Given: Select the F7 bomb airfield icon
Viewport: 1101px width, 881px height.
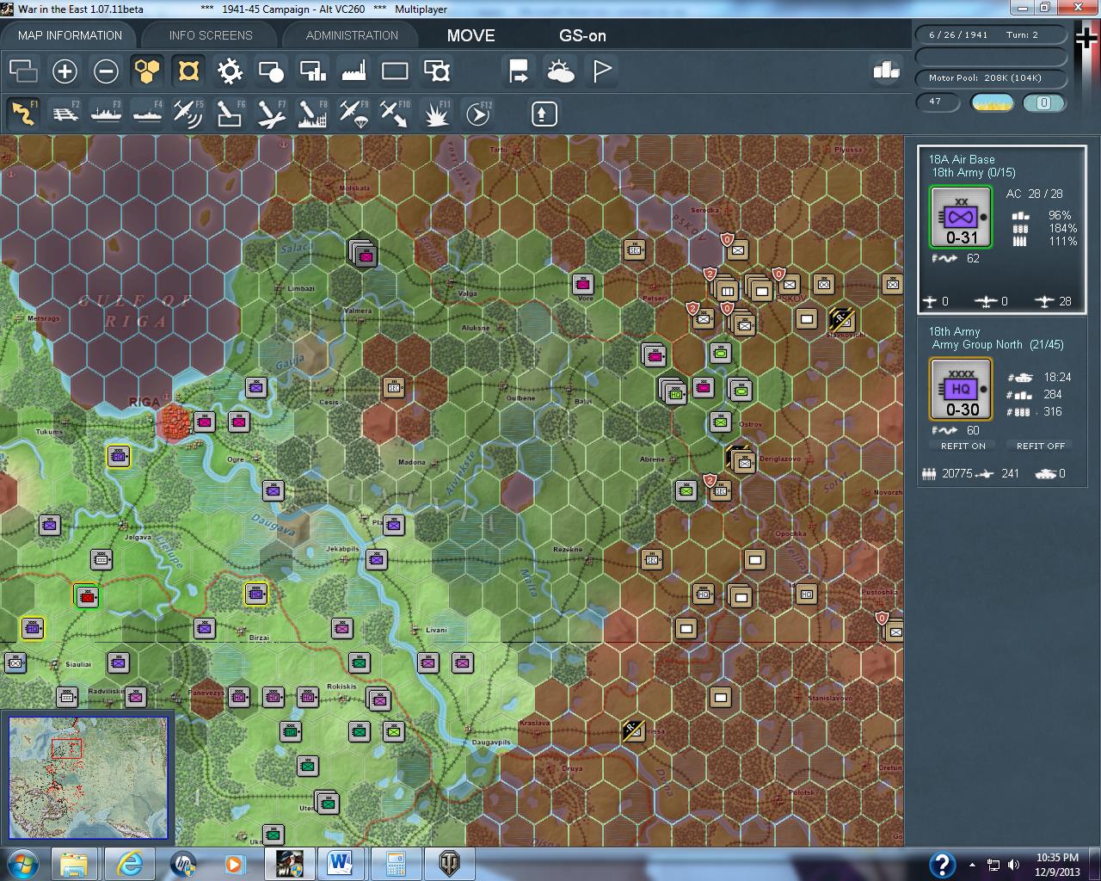Looking at the screenshot, I should (271, 114).
